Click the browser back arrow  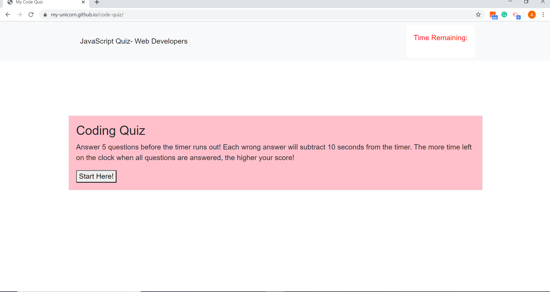pos(8,15)
